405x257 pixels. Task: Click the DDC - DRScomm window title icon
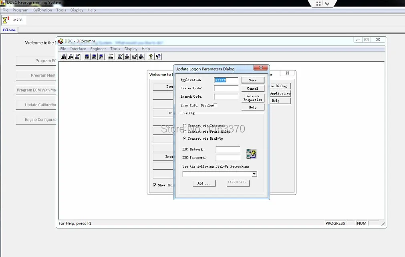tap(61, 41)
